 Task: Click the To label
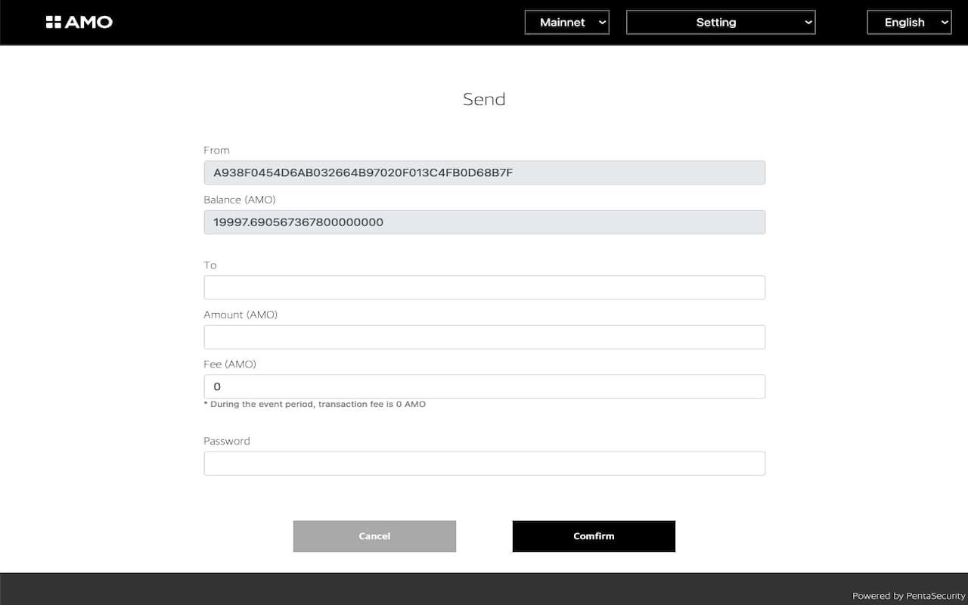[x=210, y=265]
